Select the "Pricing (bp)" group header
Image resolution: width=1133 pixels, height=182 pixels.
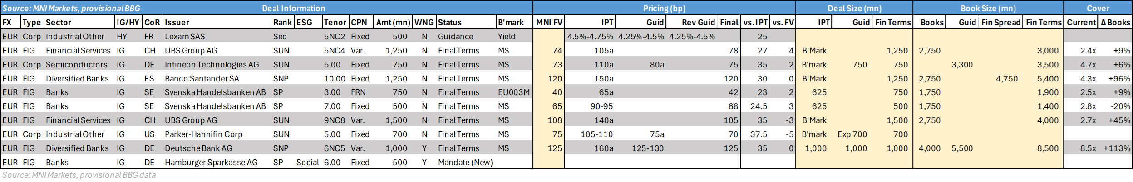pos(664,8)
